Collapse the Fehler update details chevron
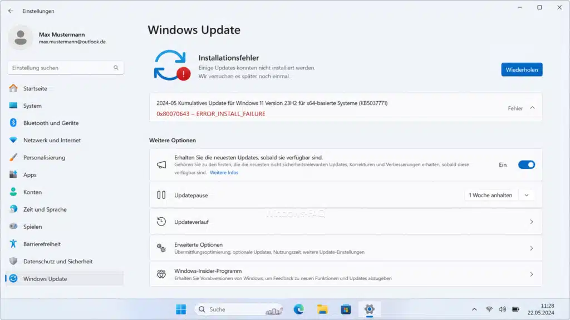The width and height of the screenshot is (570, 320). pos(532,108)
